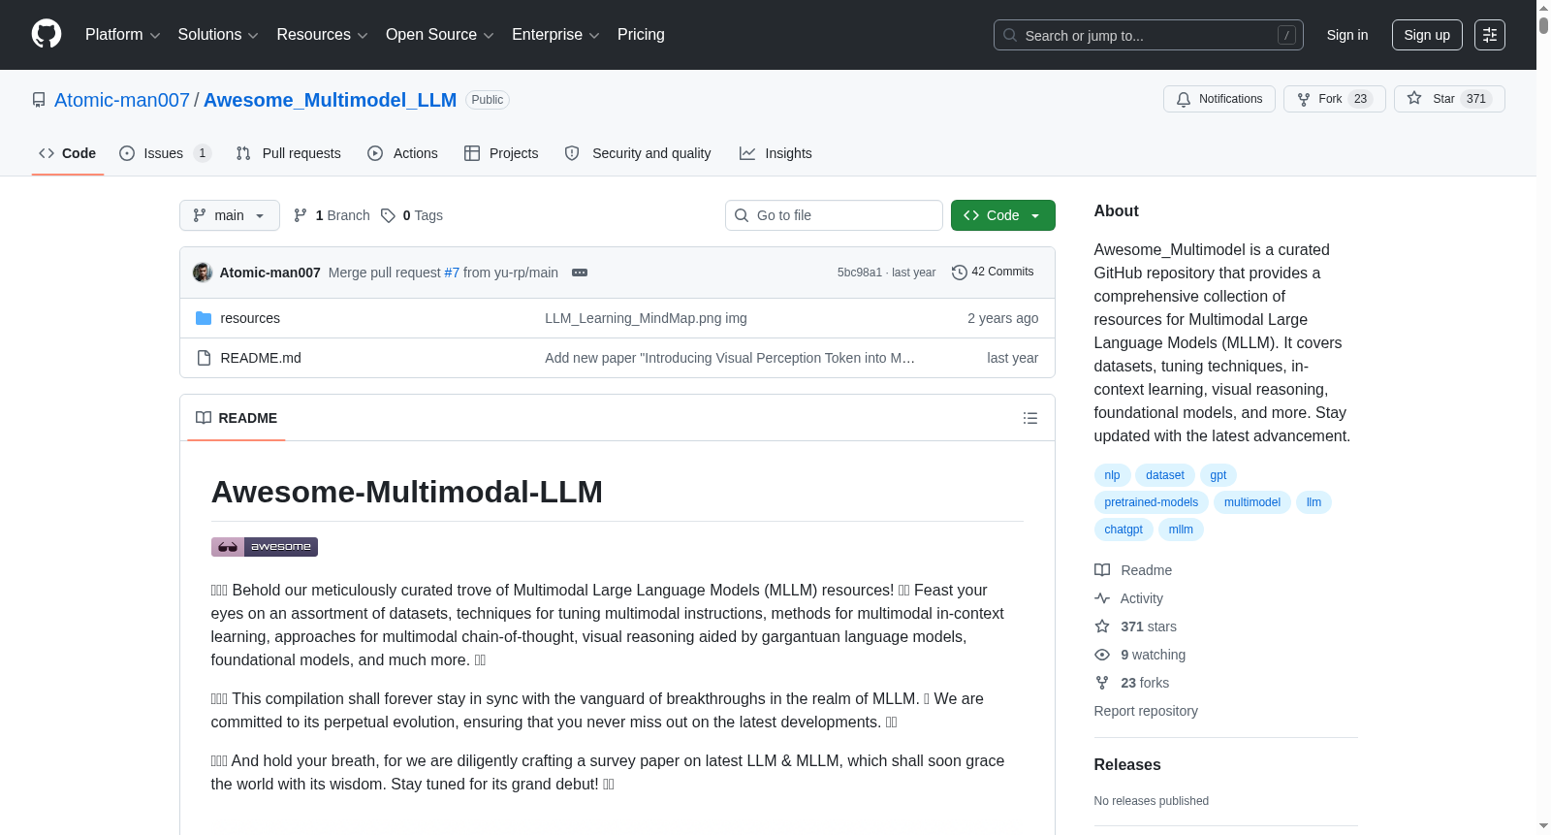Screen dimensions: 1551x835
Task: Go to Pricing page
Action: tap(641, 35)
